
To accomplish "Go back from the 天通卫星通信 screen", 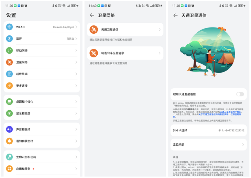I will pos(175,15).
